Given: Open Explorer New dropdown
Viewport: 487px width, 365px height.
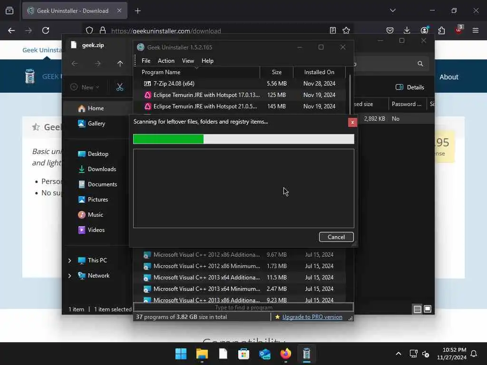Looking at the screenshot, I should point(85,87).
